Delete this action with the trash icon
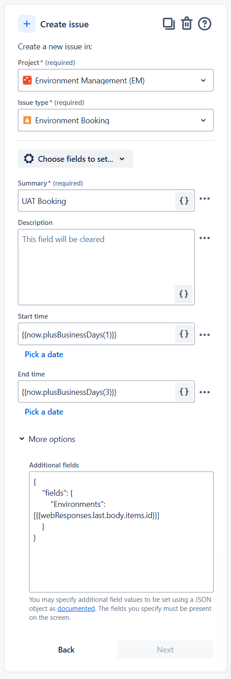 pyautogui.click(x=186, y=24)
